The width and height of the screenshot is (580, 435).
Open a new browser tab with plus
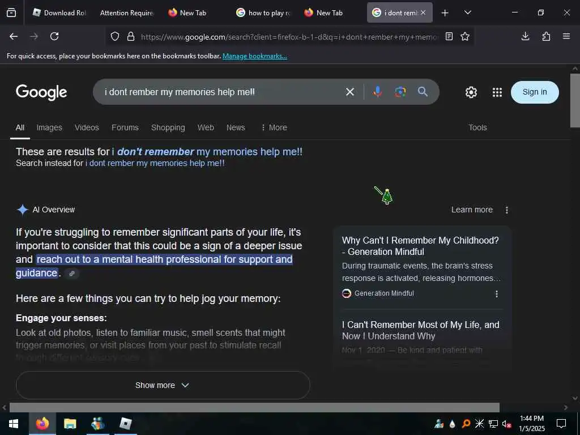click(x=445, y=13)
